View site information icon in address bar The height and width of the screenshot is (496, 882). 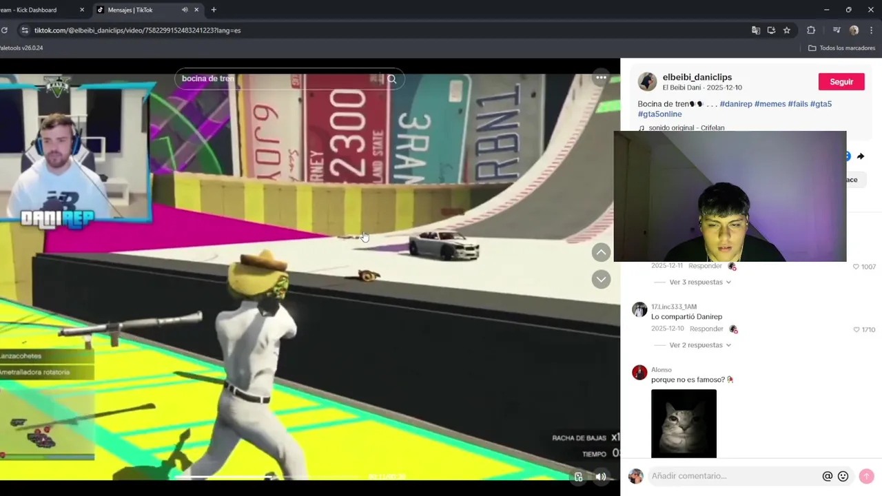24,30
